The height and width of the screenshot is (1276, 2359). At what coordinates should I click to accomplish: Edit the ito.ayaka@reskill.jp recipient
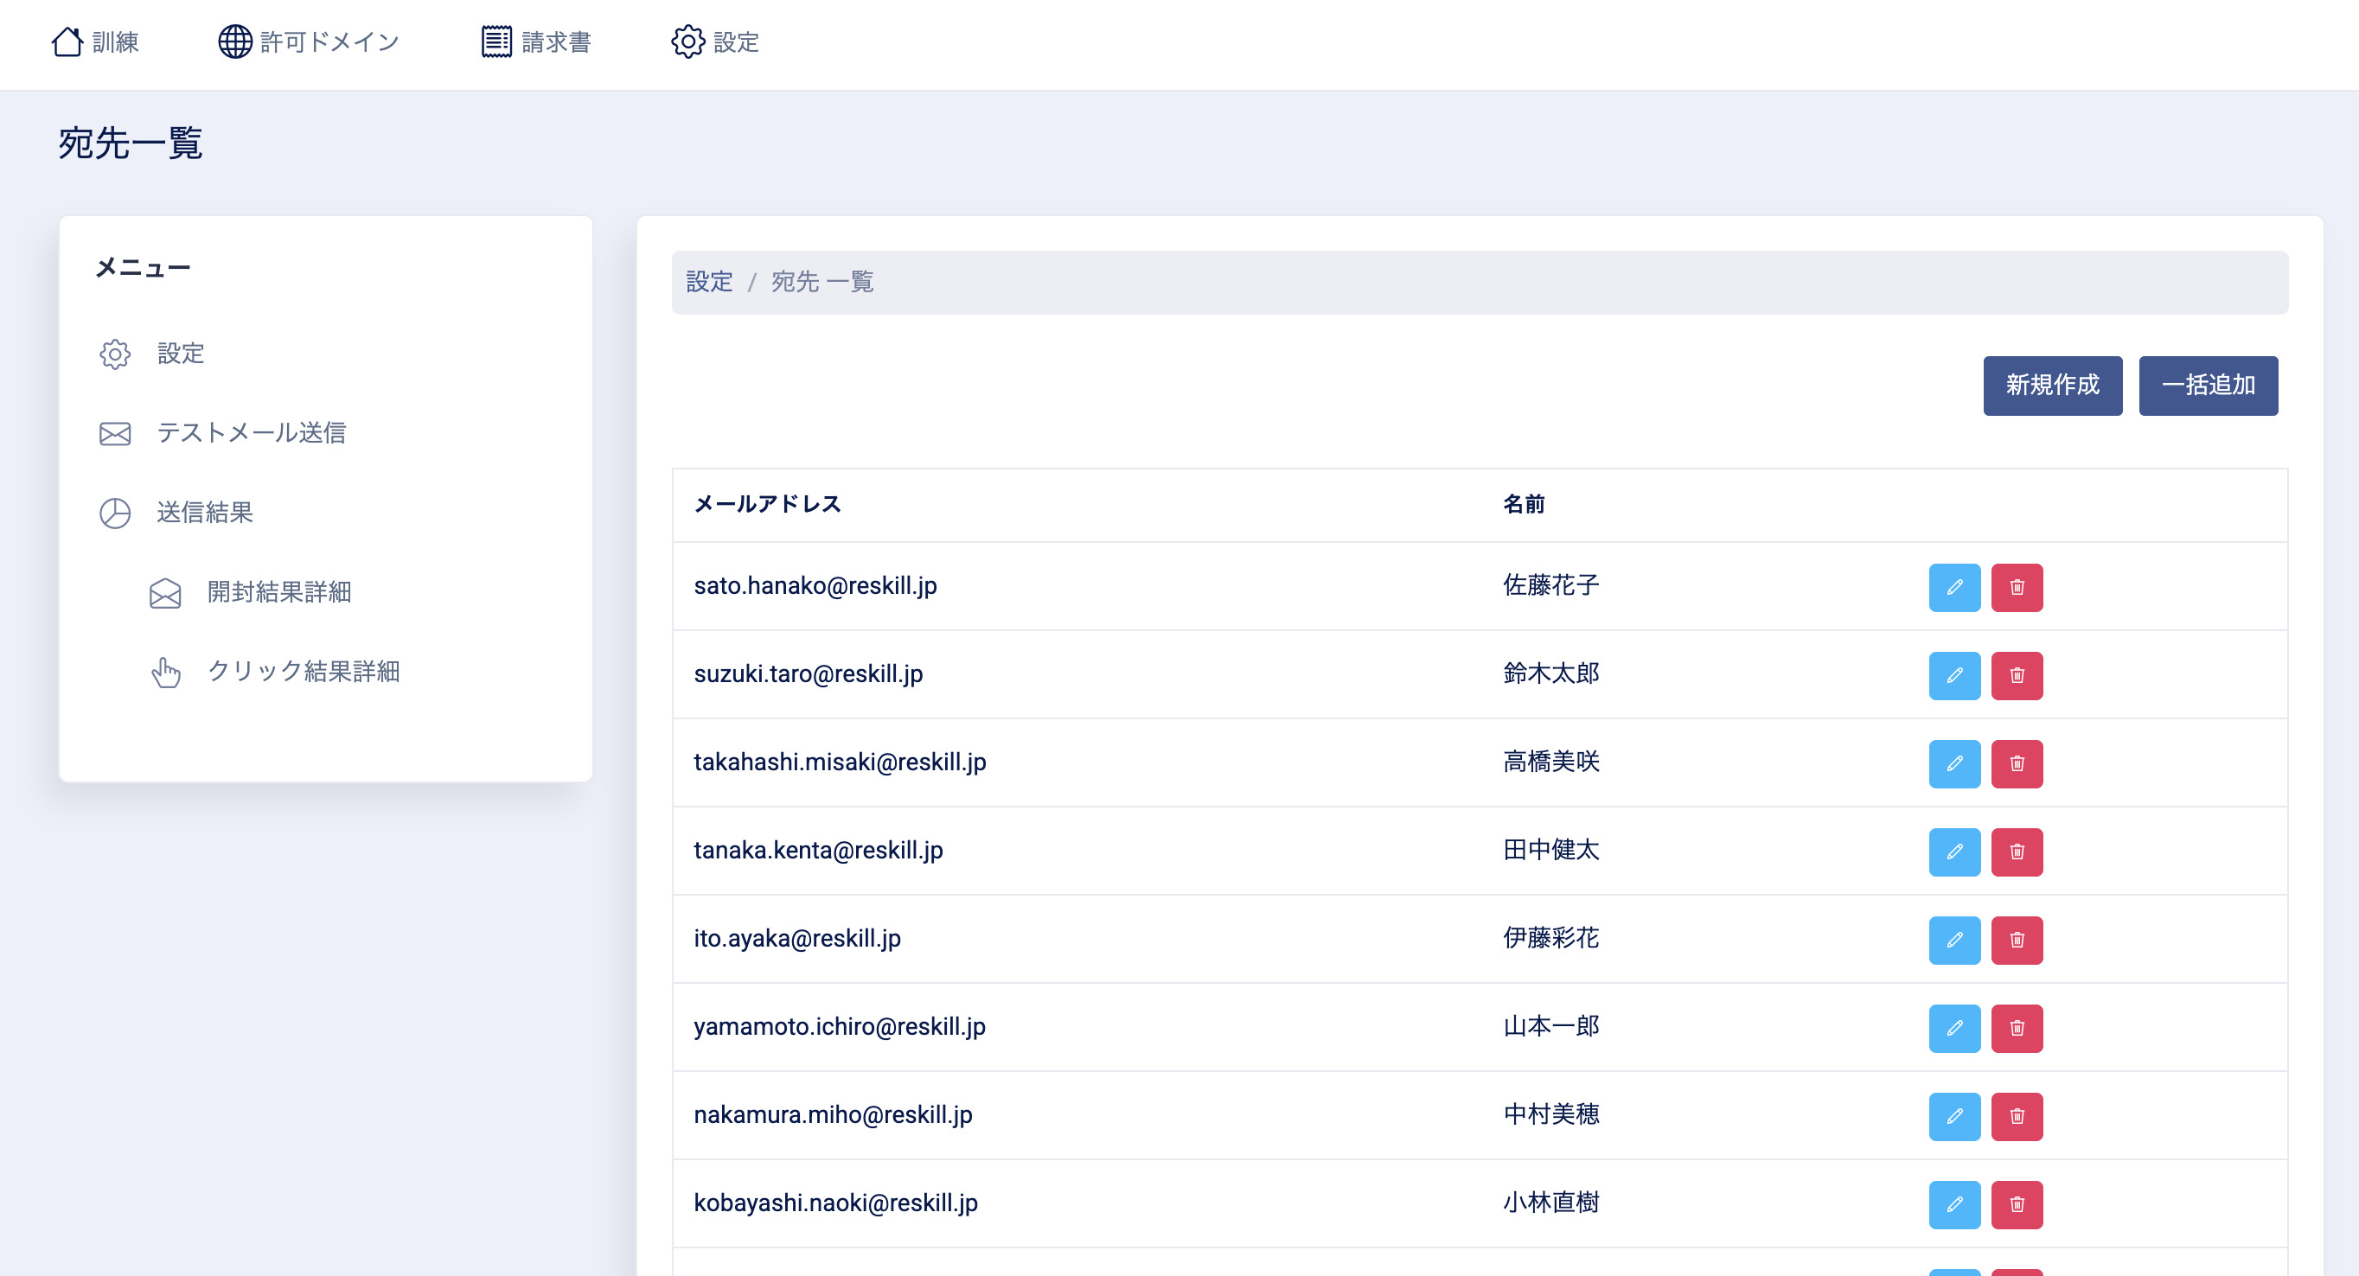[1954, 940]
